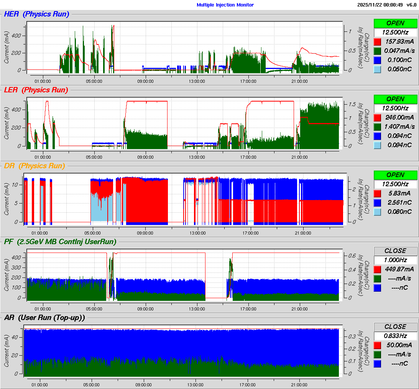The image size is (419, 389).
Task: Select the LER blue charge swatch
Action: (x=377, y=136)
